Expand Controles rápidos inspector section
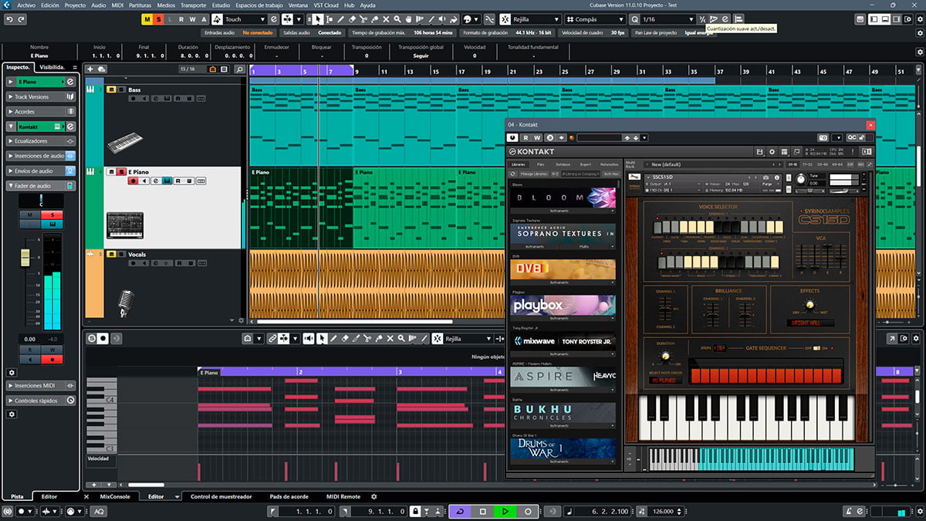 (40, 401)
